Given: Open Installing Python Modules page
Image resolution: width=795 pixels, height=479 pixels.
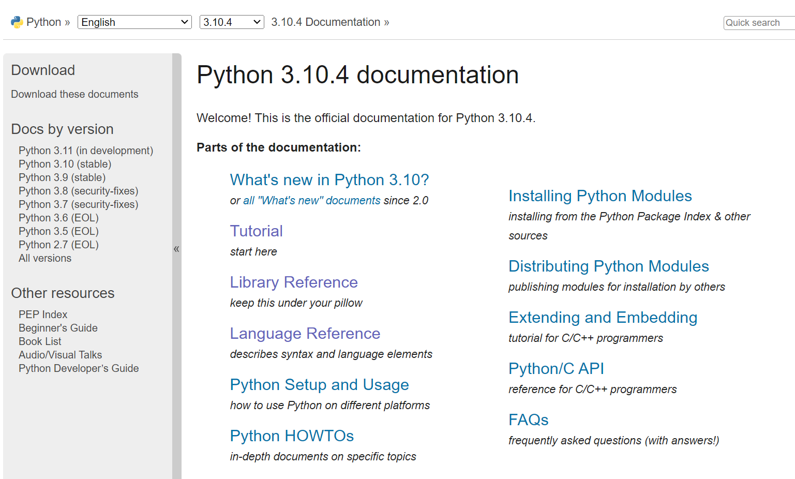Looking at the screenshot, I should [600, 196].
